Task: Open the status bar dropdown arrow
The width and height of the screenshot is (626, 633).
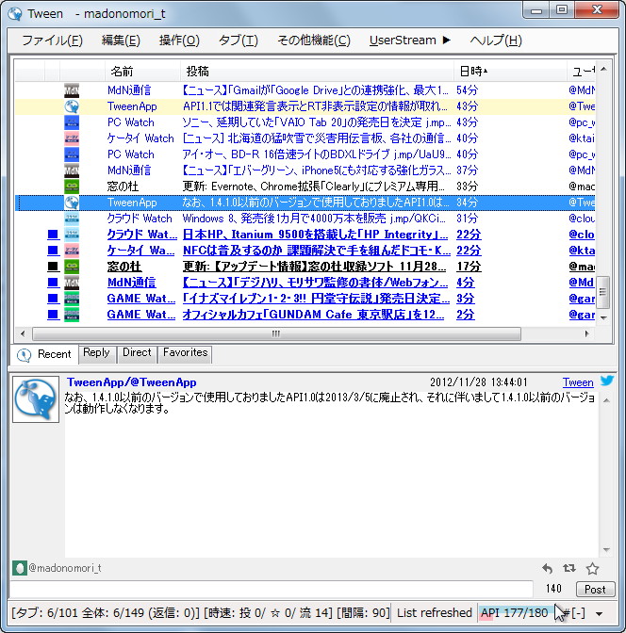Action: (600, 614)
